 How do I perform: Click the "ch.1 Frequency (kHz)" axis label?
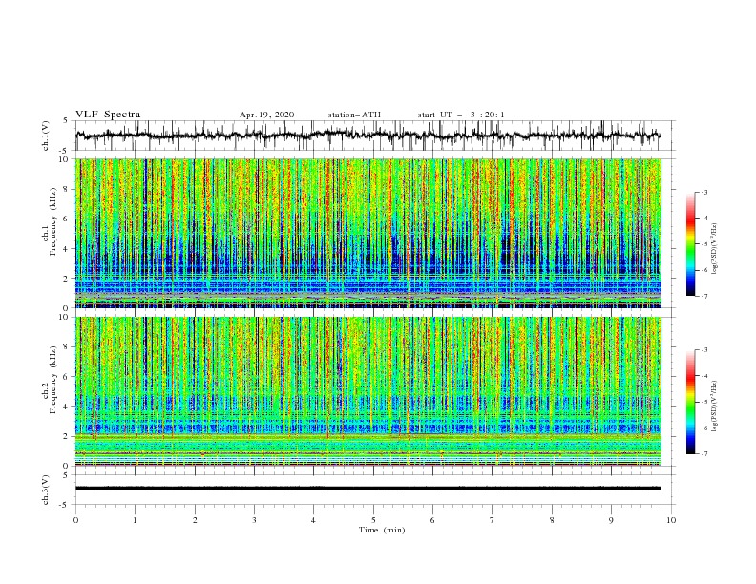click(50, 221)
